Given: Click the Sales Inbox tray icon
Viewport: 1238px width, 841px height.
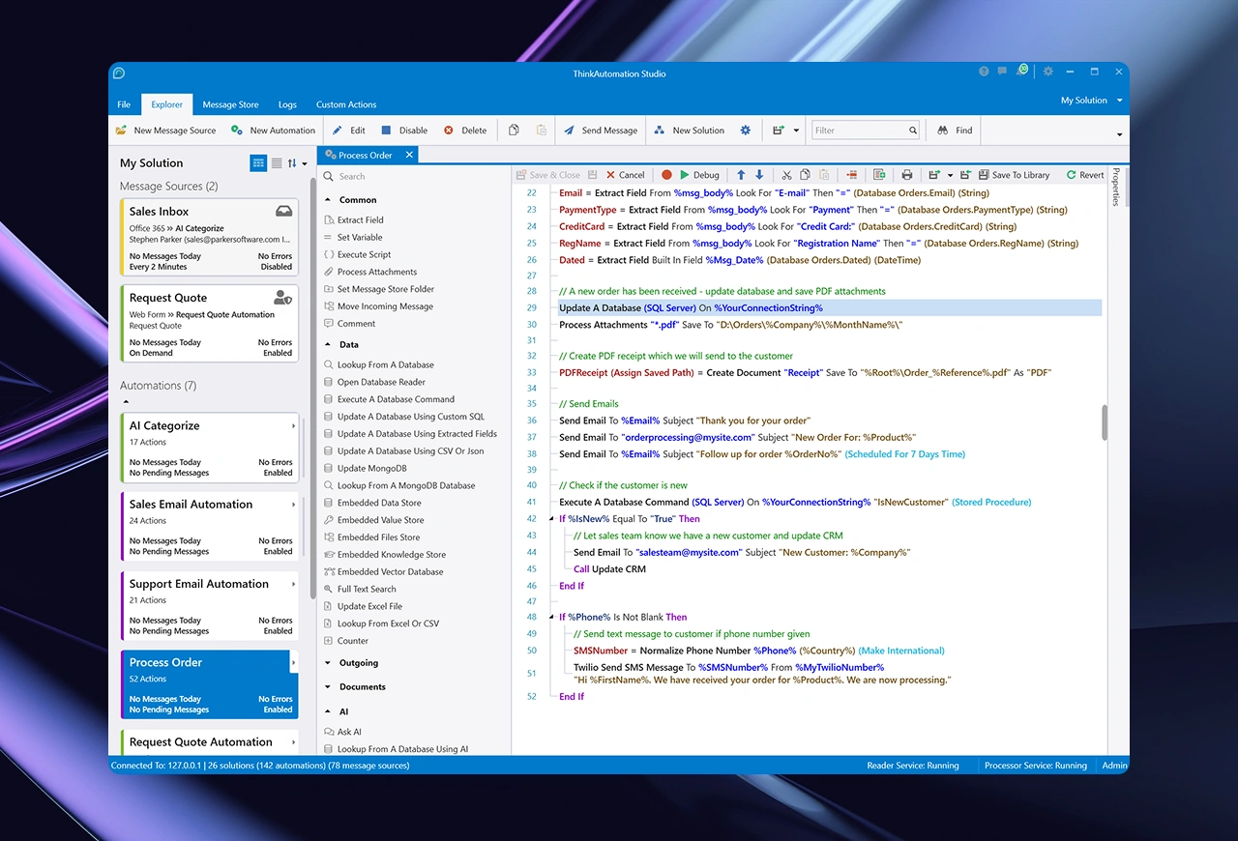Looking at the screenshot, I should (x=283, y=211).
